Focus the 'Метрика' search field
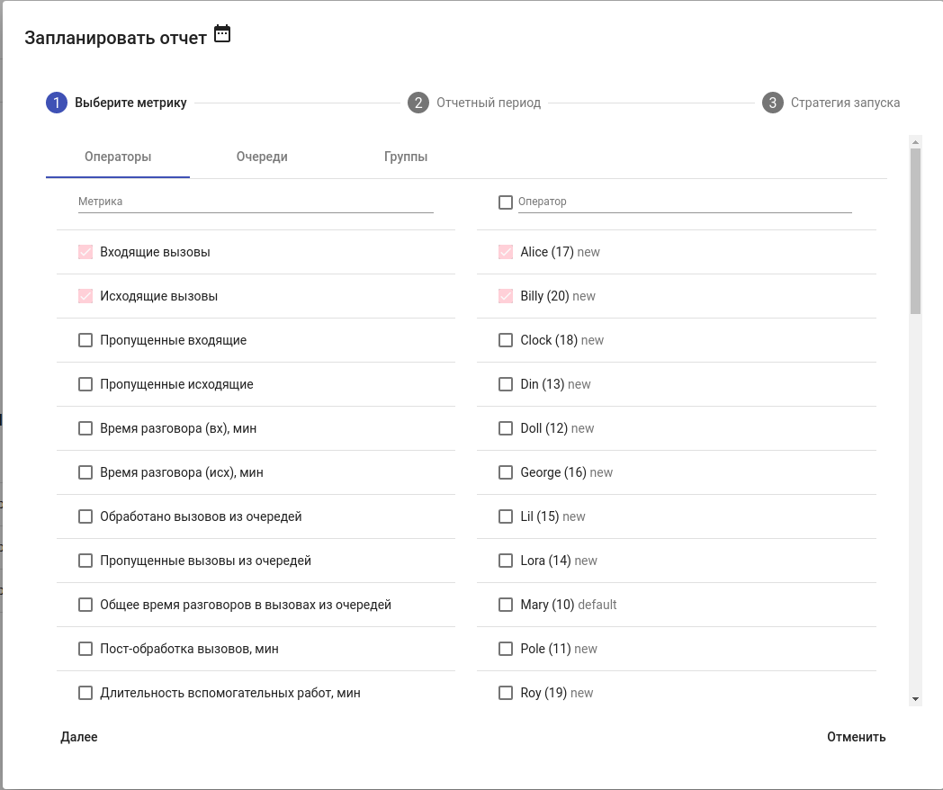 tap(256, 202)
